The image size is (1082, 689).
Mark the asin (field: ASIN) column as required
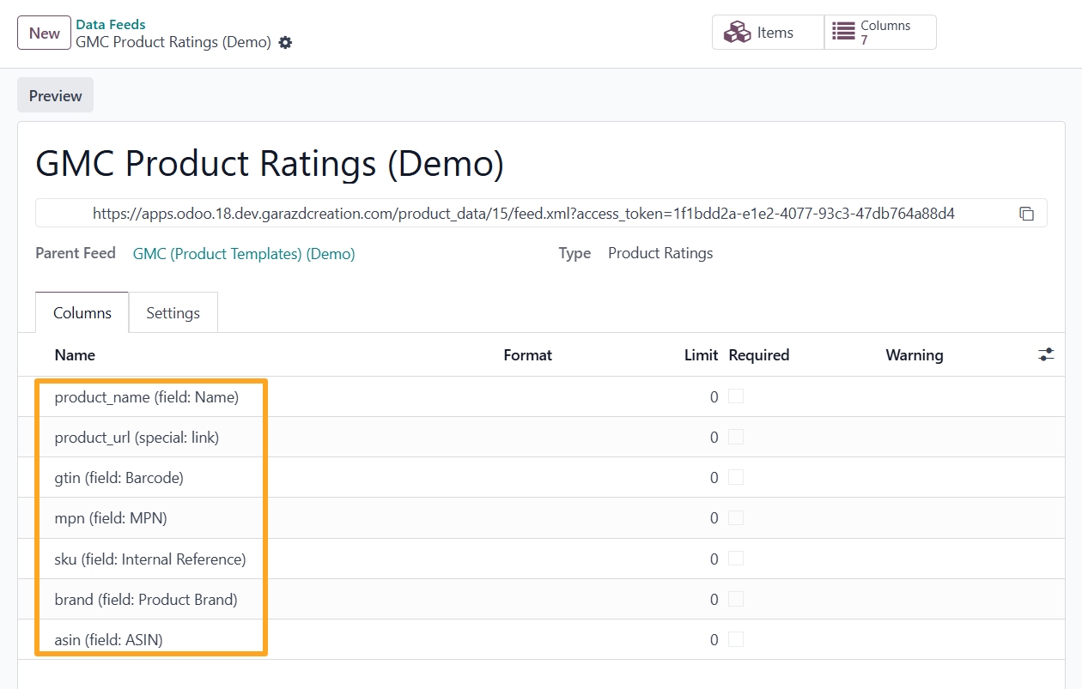click(736, 639)
